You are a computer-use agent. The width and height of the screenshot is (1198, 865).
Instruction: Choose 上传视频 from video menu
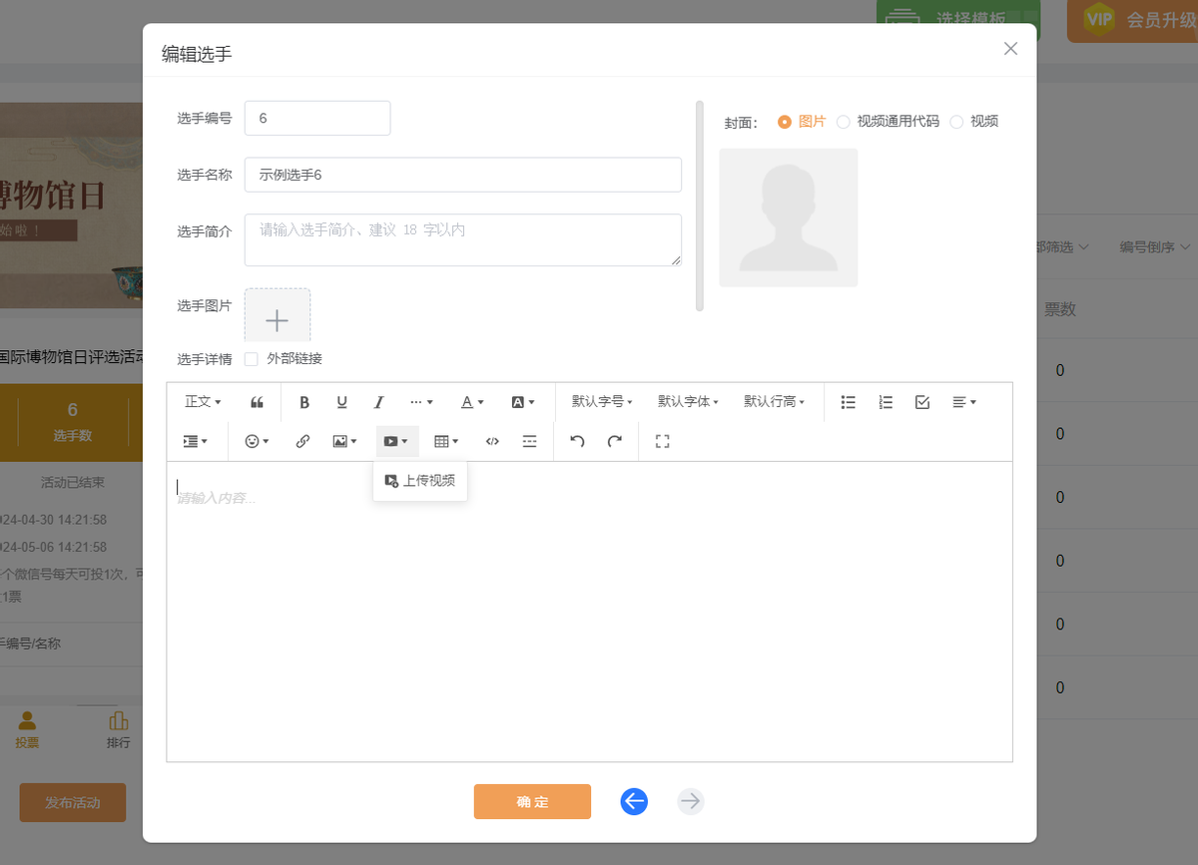(x=420, y=481)
